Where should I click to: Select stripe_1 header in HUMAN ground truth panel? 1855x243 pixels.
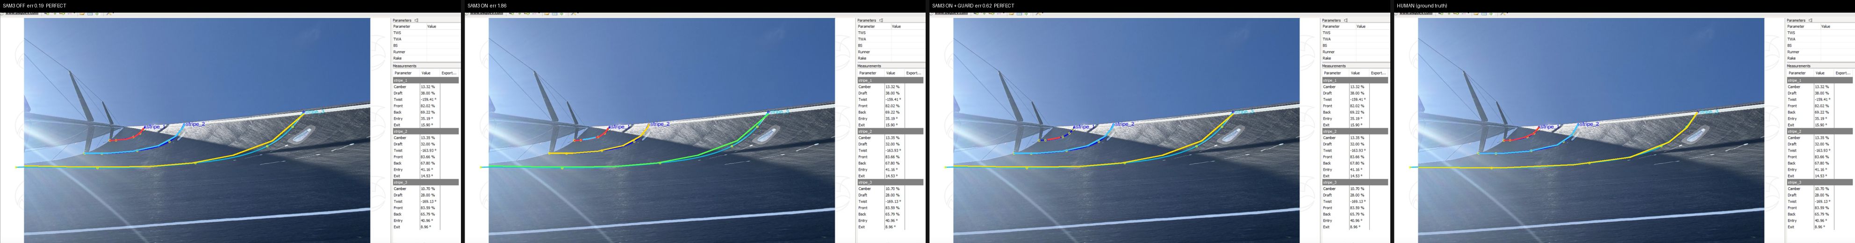(1820, 80)
